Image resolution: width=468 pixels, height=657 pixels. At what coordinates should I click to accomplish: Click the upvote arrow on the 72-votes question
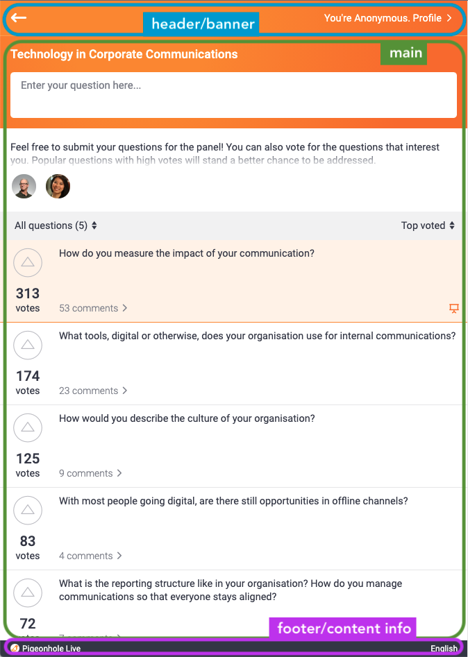click(28, 592)
